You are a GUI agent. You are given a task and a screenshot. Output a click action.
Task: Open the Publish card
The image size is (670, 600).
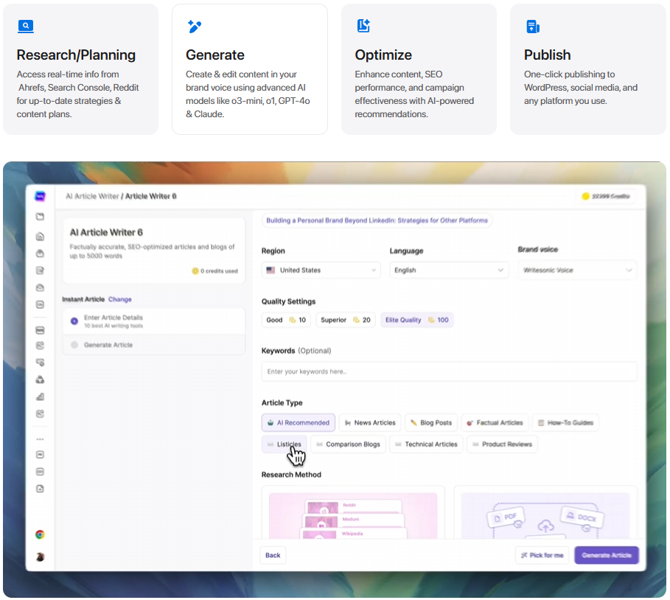coord(588,70)
